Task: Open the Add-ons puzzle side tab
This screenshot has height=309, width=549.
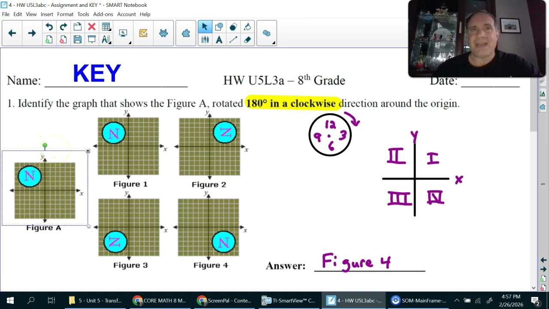Action: (543, 107)
